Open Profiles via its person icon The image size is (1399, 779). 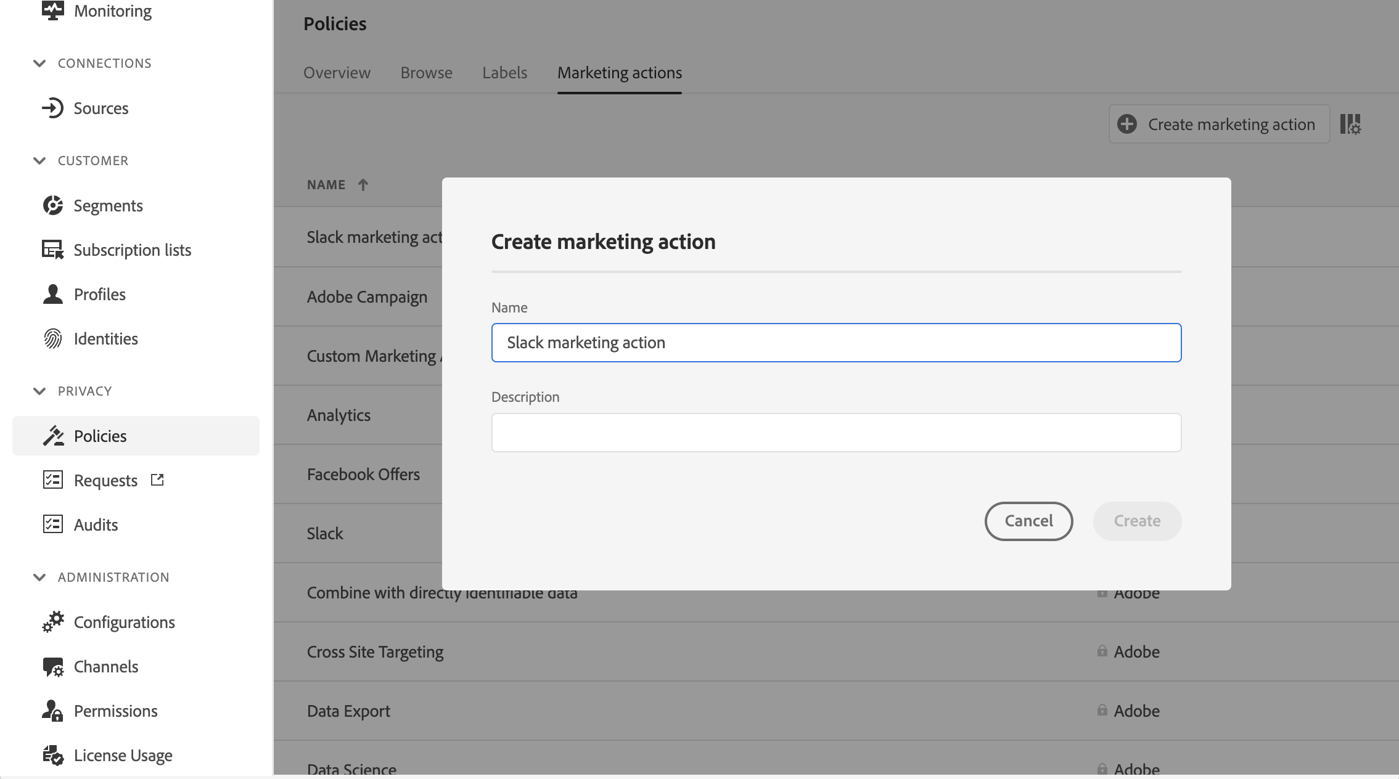click(53, 294)
